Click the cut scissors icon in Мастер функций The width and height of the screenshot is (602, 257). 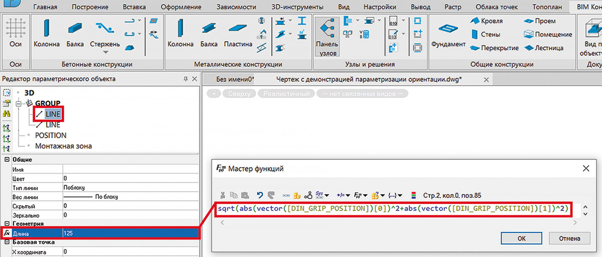pos(223,195)
